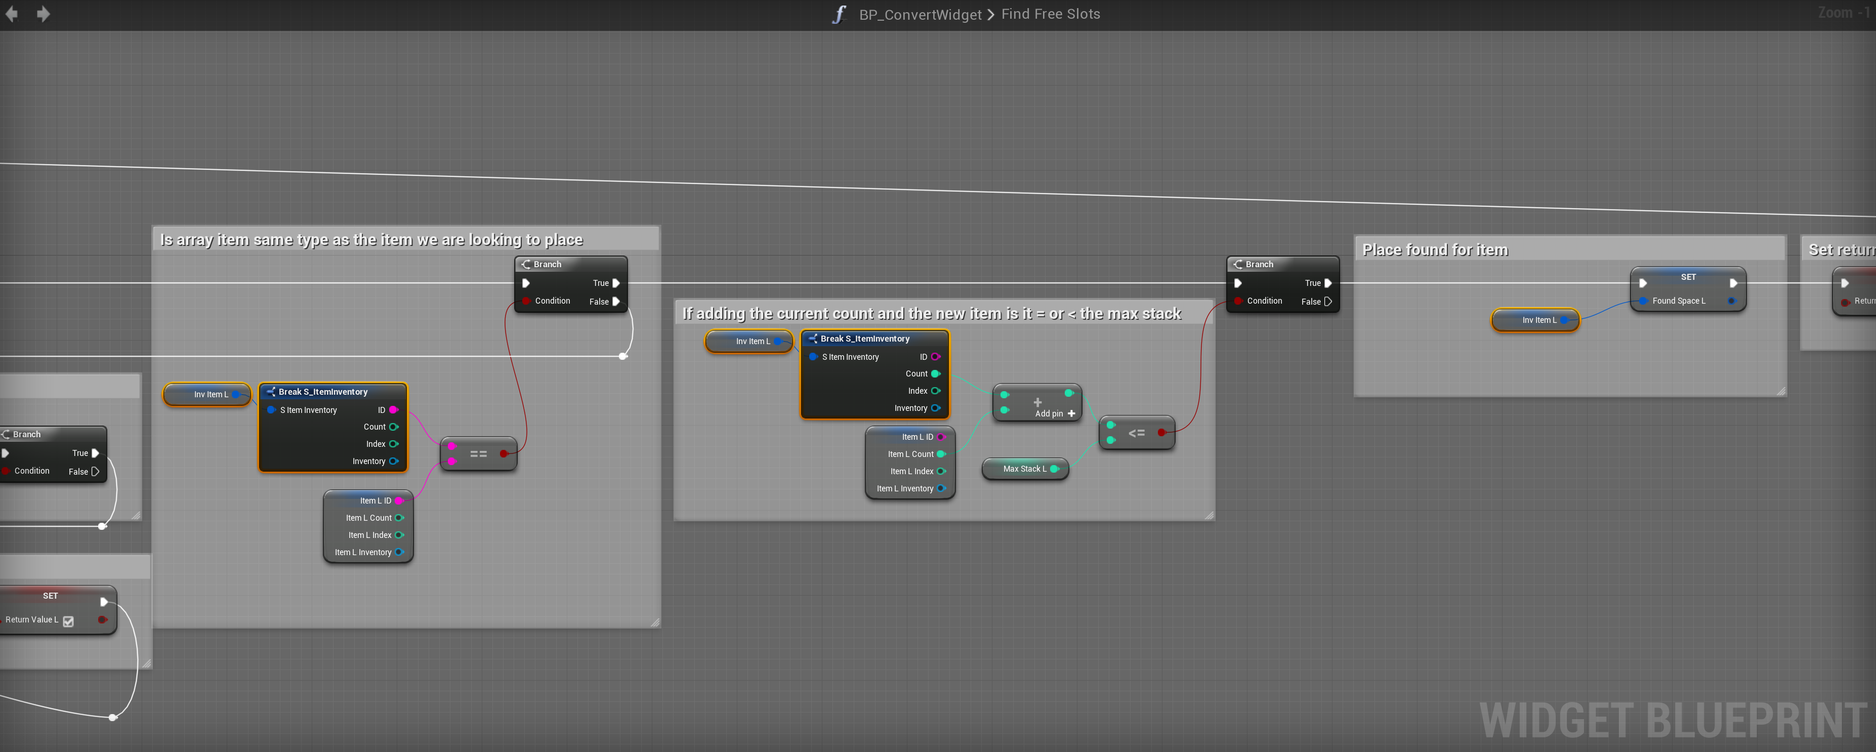Select Find Free Slots breadcrumb
1876x752 pixels.
coord(1050,15)
